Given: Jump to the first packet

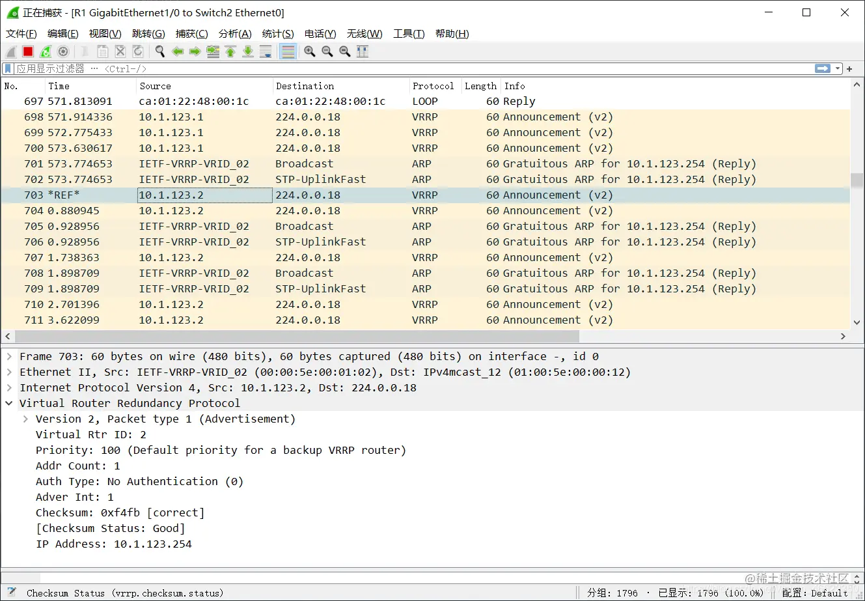Looking at the screenshot, I should (x=230, y=51).
